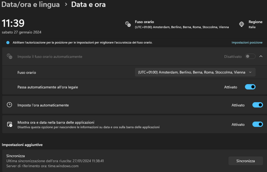The height and width of the screenshot is (172, 267).
Task: Click the calendar-clock icon for taskbar date option
Action: 10,124
